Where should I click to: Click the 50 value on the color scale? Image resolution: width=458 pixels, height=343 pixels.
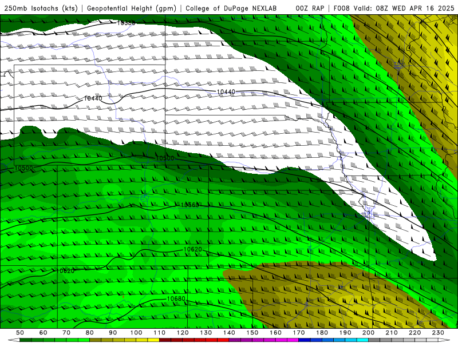(20, 333)
